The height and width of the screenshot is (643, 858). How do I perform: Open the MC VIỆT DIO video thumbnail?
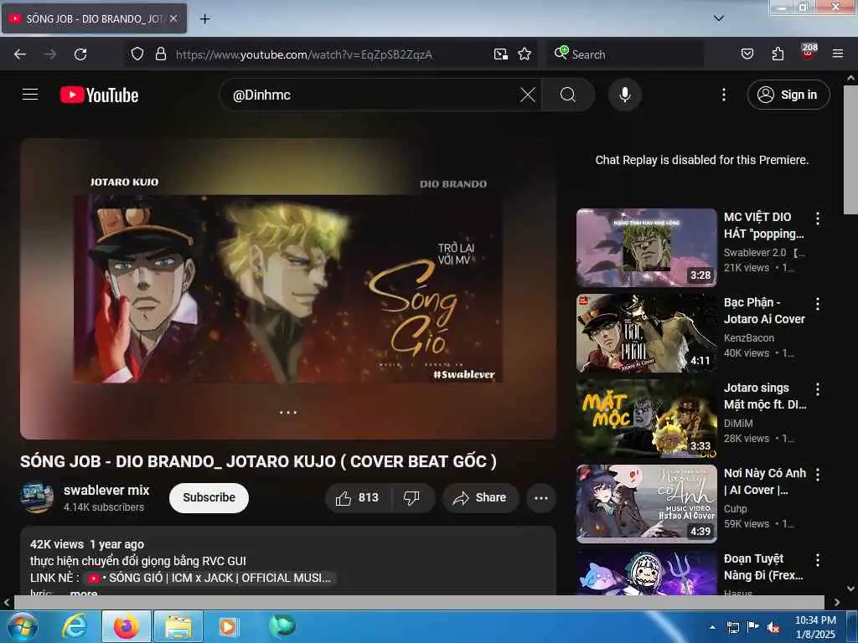click(647, 248)
